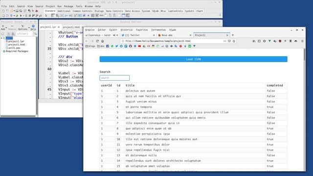The width and height of the screenshot is (313, 176).
Task: Select Required Packages in project tree
Action: (17, 51)
